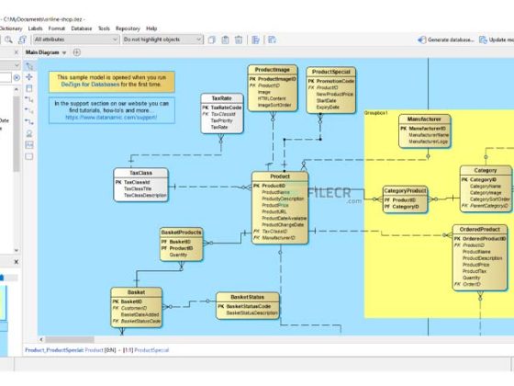
Task: Click Product_ProductSpecial text in status line
Action: (x=54, y=350)
